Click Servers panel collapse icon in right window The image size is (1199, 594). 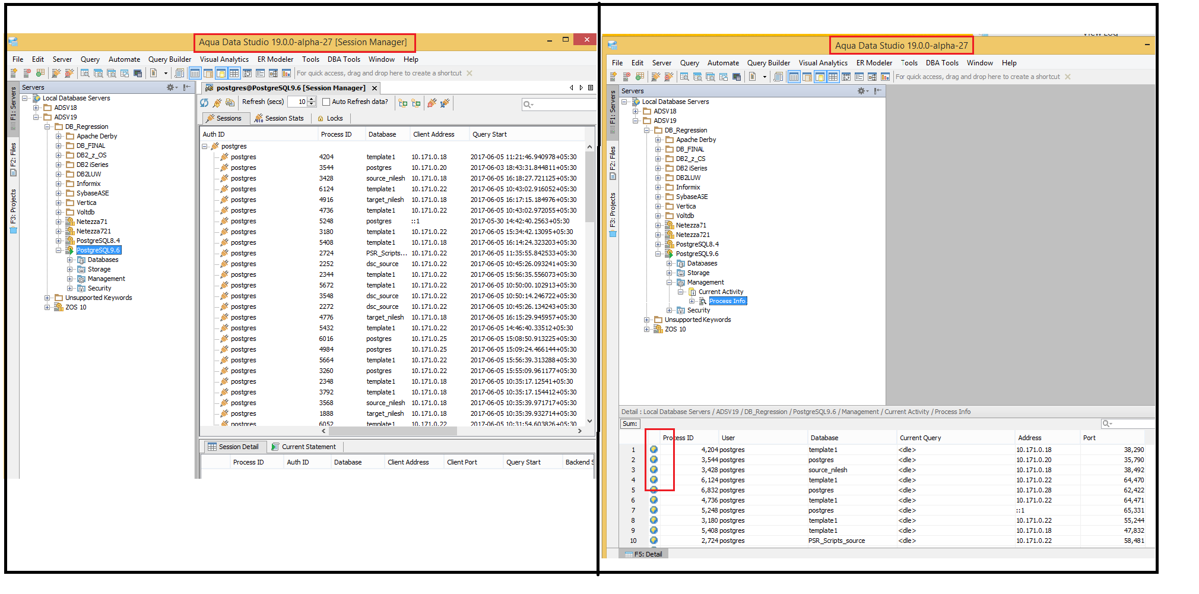(x=877, y=91)
